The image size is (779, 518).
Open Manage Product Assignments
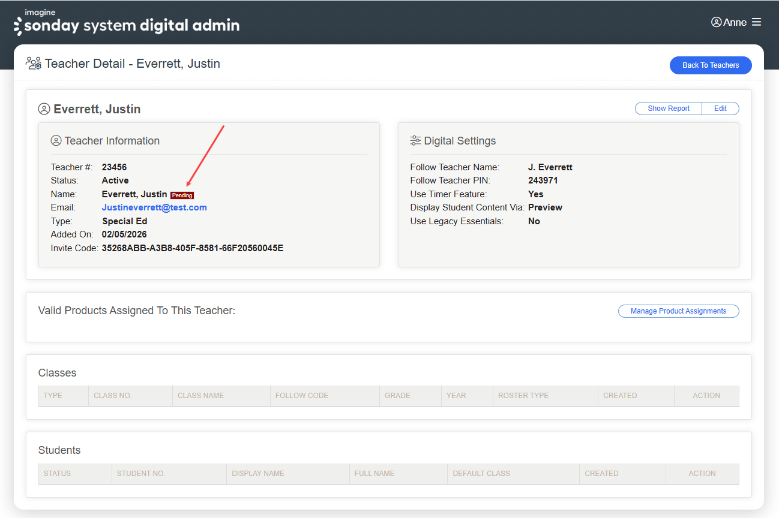(678, 311)
